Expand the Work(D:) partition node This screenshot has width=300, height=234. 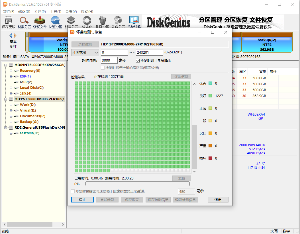11,105
